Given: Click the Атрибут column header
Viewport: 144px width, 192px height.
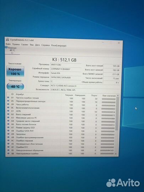Looking at the screenshot, I should click(20, 94).
